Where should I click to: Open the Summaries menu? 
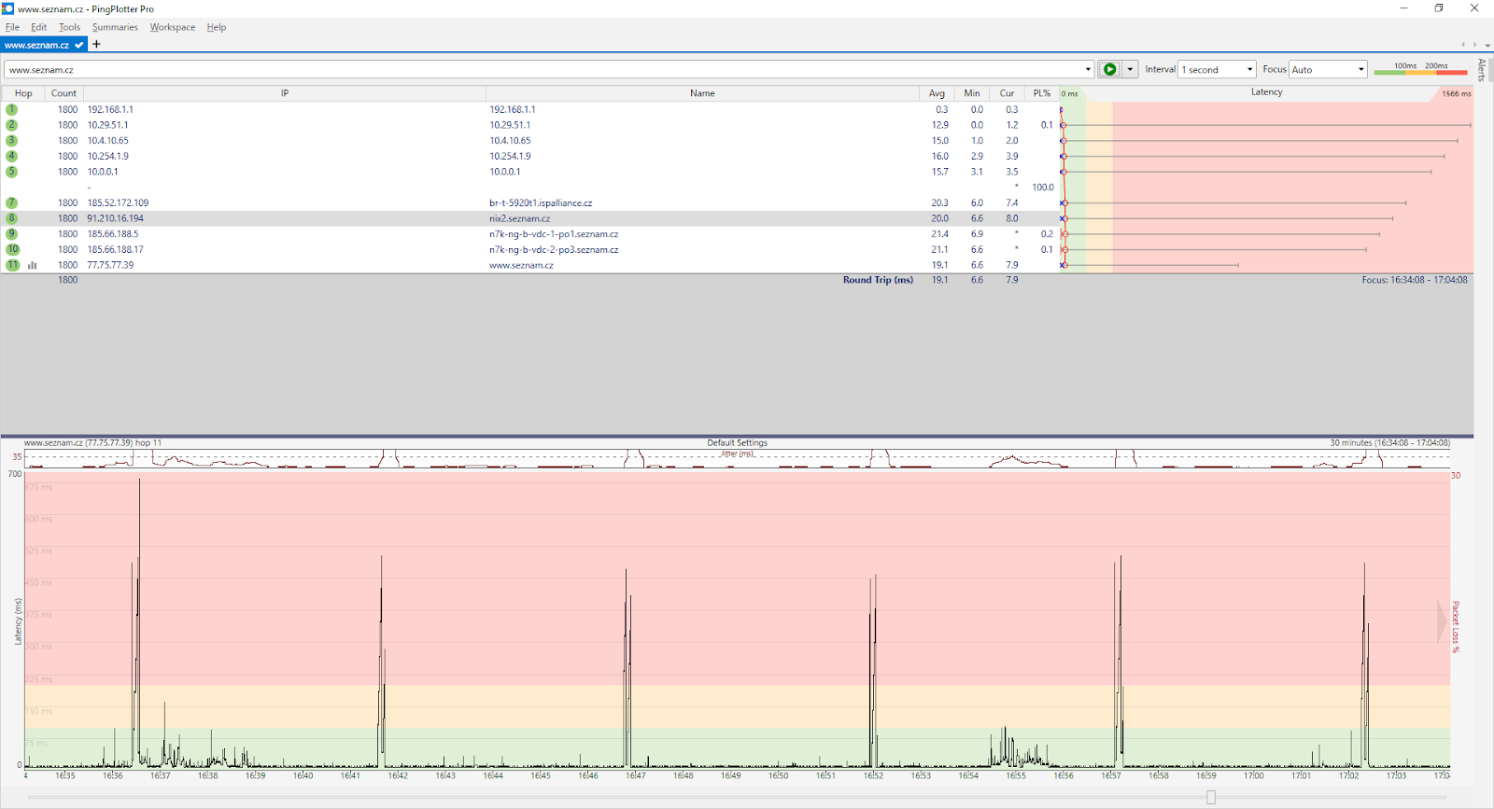(115, 27)
